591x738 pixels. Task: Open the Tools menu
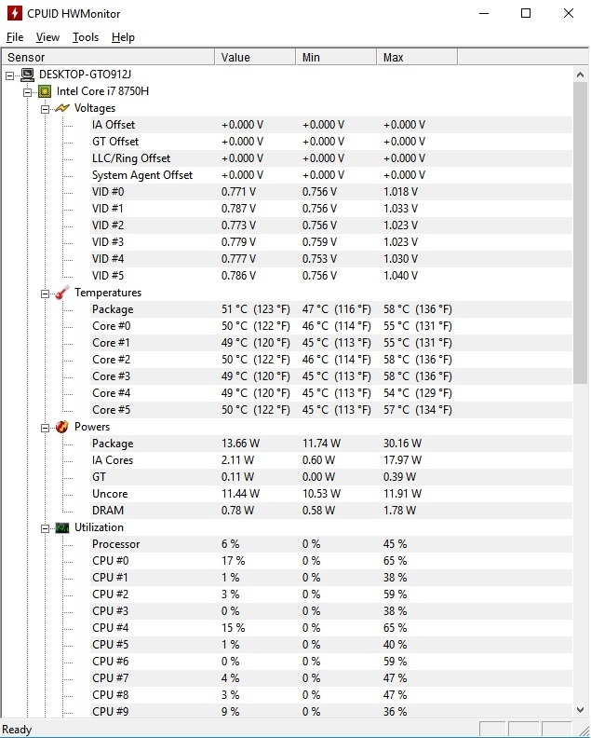[x=86, y=37]
